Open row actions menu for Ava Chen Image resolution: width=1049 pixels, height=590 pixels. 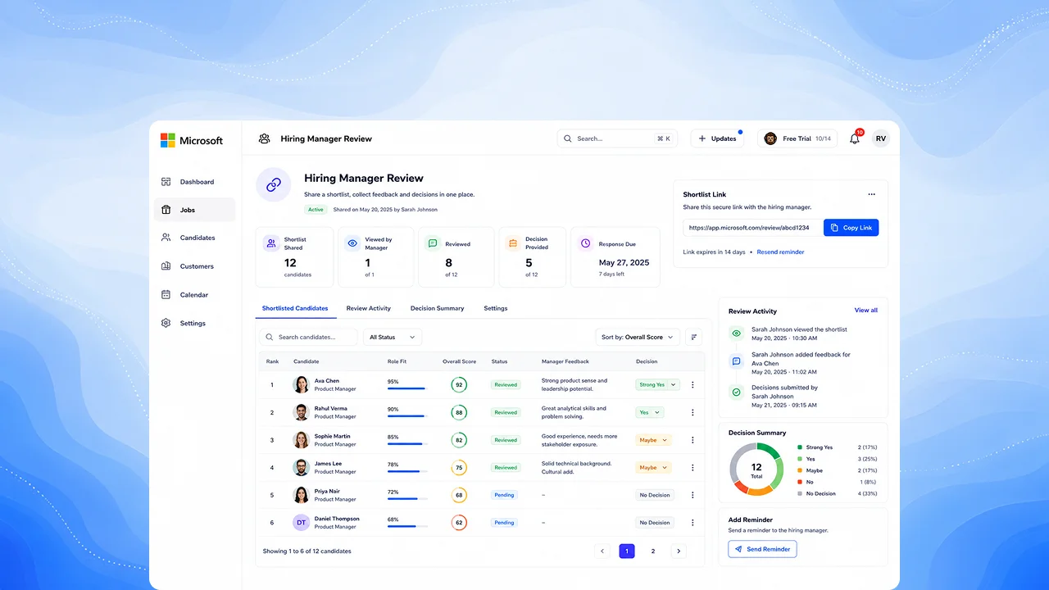pyautogui.click(x=693, y=384)
